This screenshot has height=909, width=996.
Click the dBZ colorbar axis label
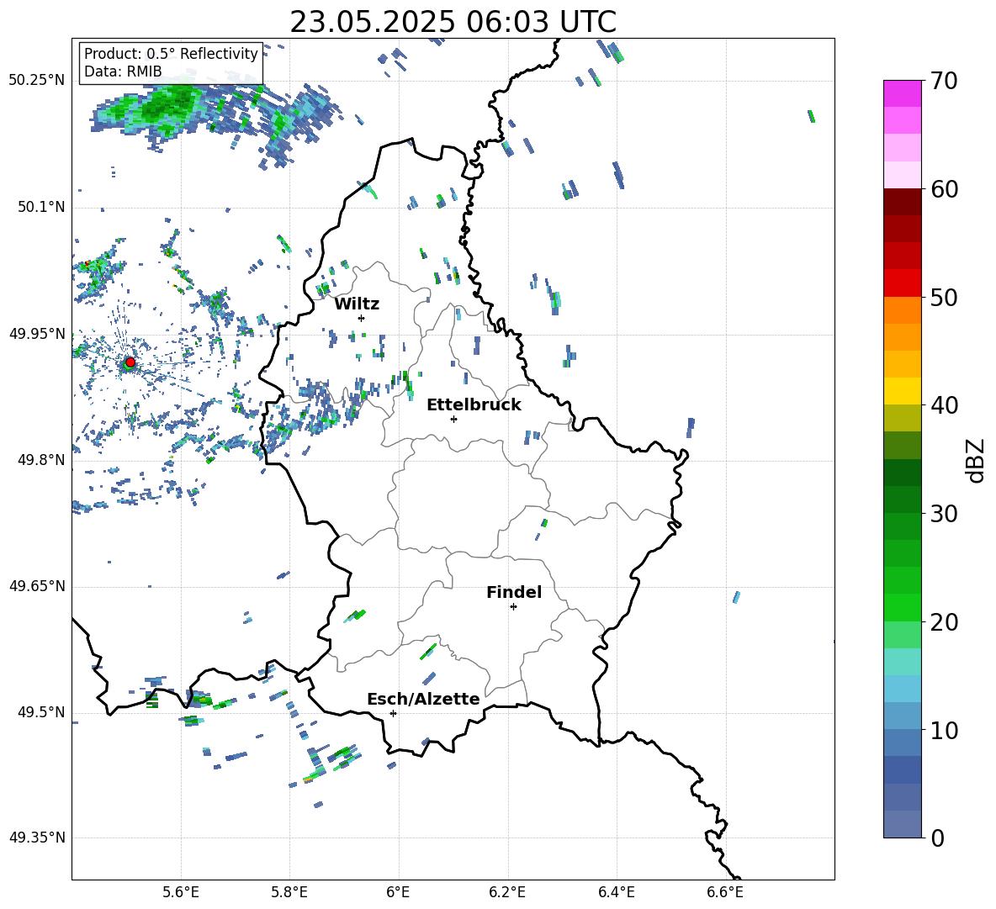click(x=976, y=460)
